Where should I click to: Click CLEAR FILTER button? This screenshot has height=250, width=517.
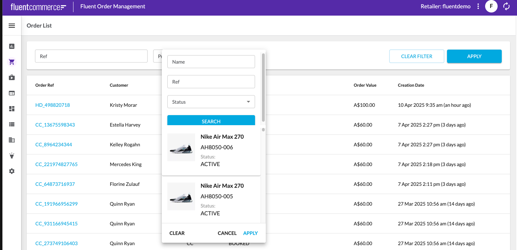(417, 56)
